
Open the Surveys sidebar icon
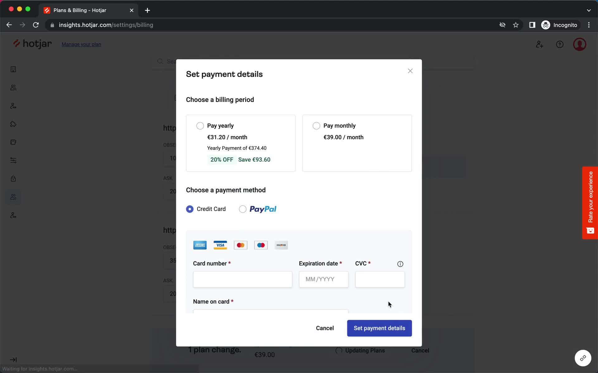tap(13, 142)
